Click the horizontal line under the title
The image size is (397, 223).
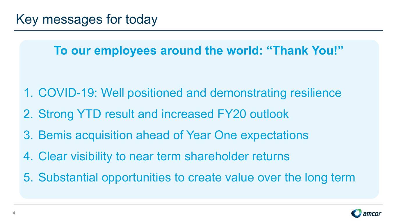coord(198,30)
